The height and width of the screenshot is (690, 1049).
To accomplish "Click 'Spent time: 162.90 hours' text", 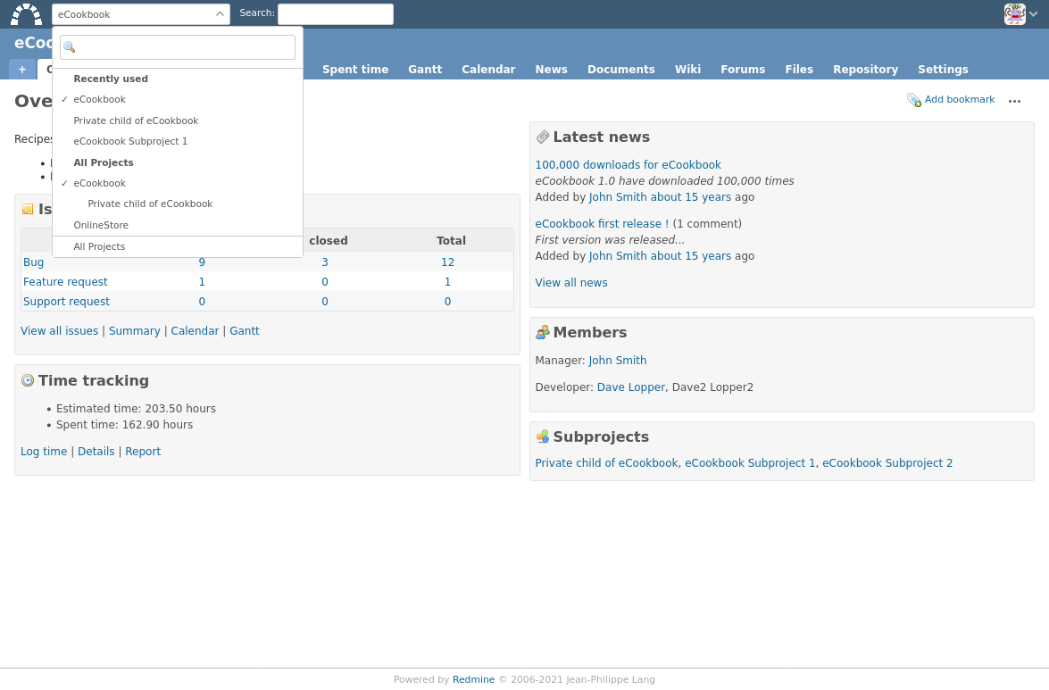I will coord(124,425).
